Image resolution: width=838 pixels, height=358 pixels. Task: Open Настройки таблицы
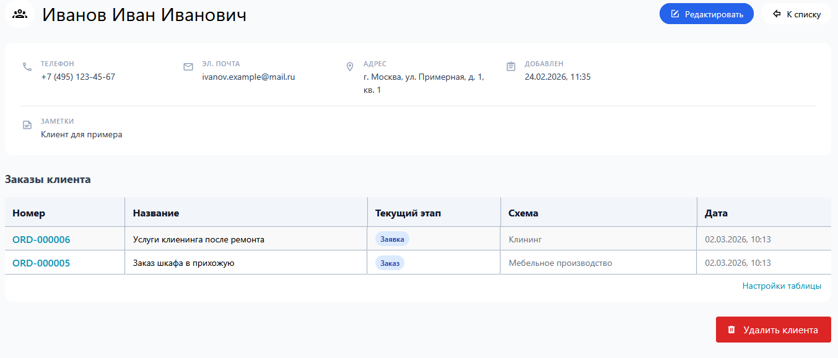tap(782, 286)
